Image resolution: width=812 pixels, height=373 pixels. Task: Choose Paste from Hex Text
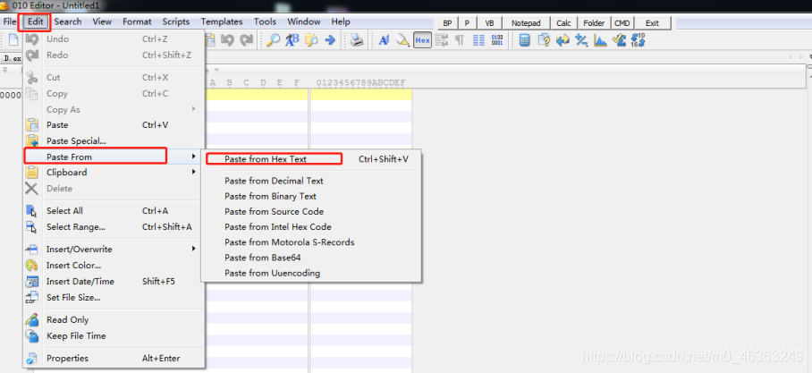click(x=312, y=159)
